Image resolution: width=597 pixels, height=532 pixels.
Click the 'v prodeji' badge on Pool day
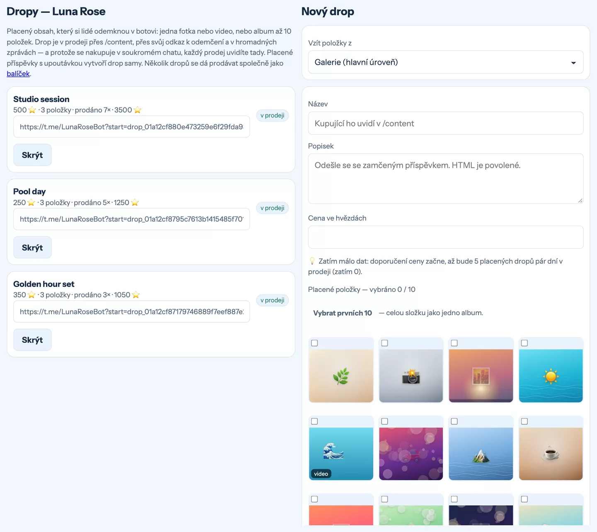pos(272,208)
